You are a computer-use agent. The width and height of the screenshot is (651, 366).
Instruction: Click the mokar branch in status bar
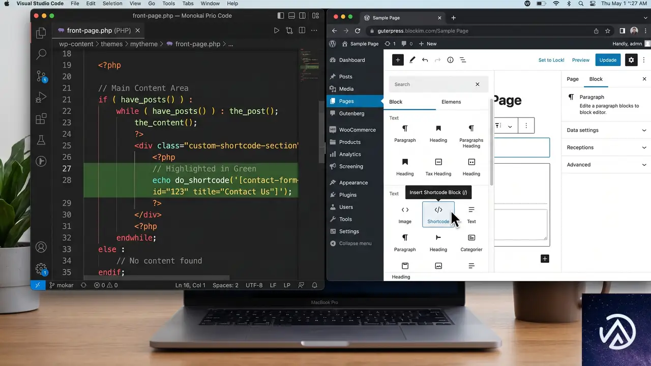(63, 285)
